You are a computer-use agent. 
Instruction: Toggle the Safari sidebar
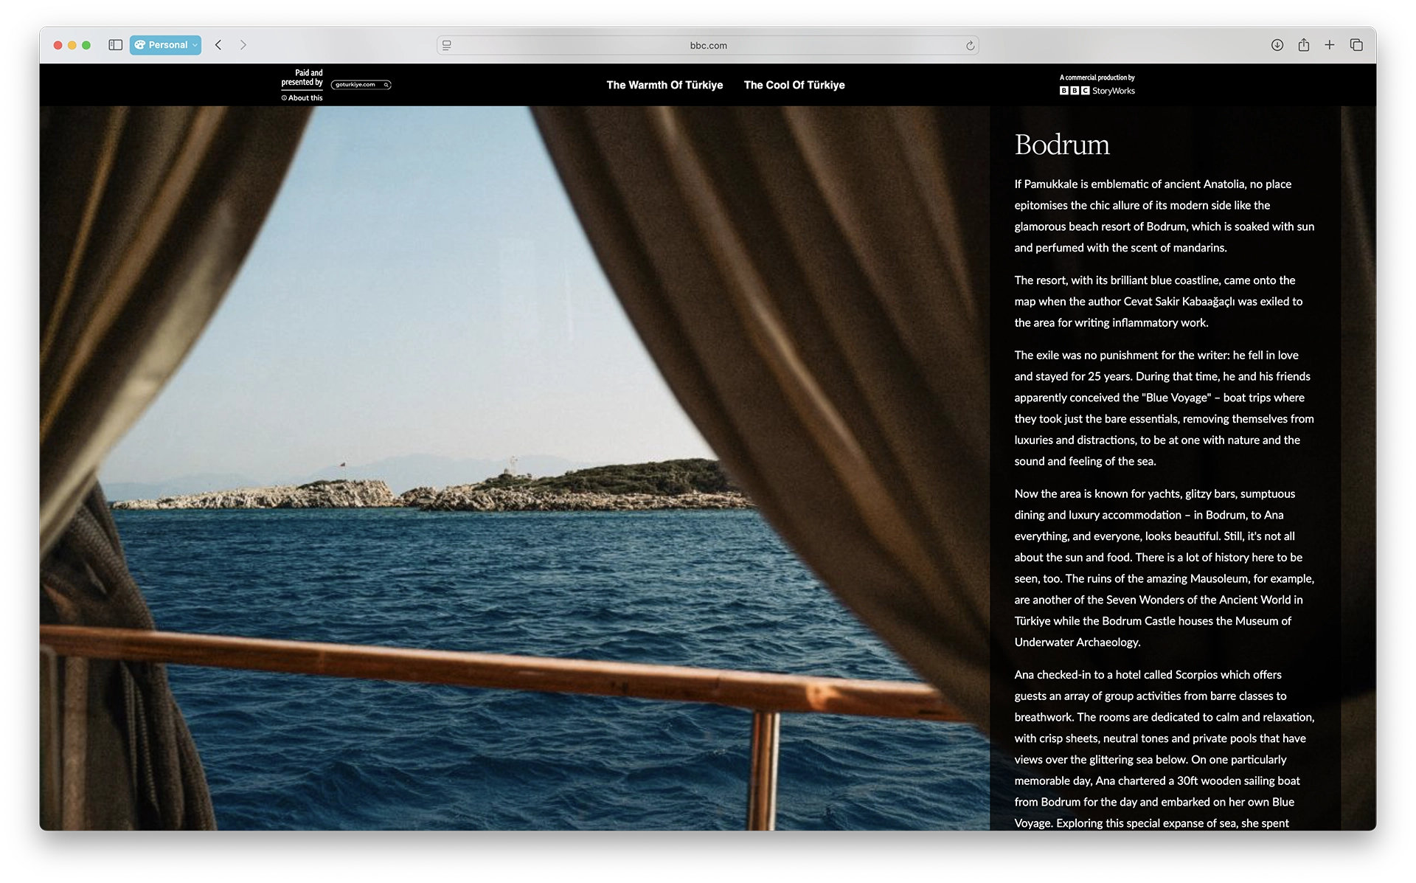[x=115, y=45]
